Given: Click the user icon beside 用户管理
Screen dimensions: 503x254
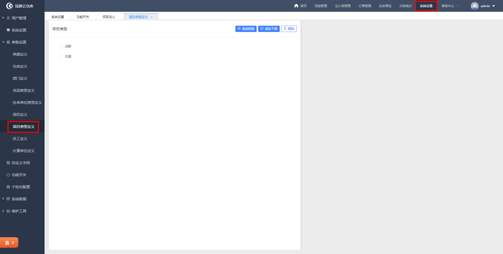Looking at the screenshot, I should tap(8, 18).
